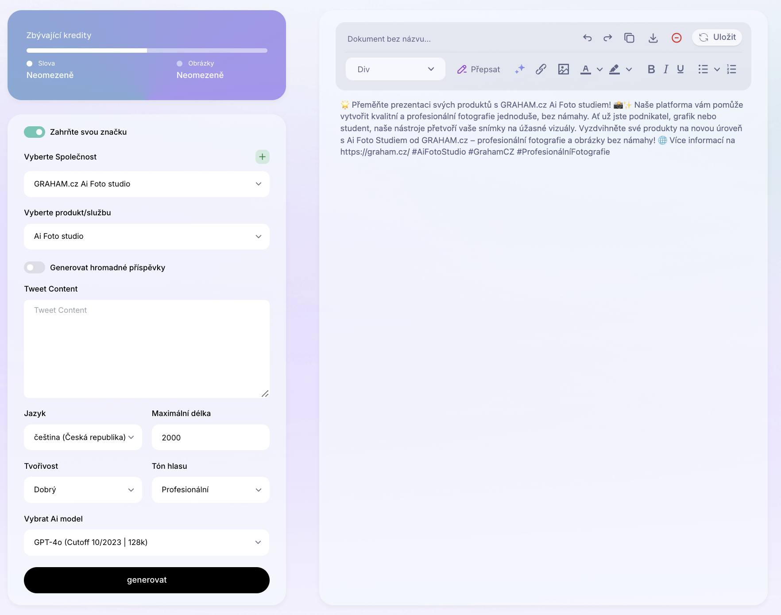Click the textarea resize handle
Image resolution: width=781 pixels, height=615 pixels.
(x=265, y=393)
